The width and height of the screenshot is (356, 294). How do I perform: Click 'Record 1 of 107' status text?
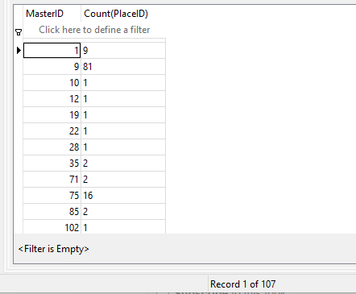click(243, 284)
